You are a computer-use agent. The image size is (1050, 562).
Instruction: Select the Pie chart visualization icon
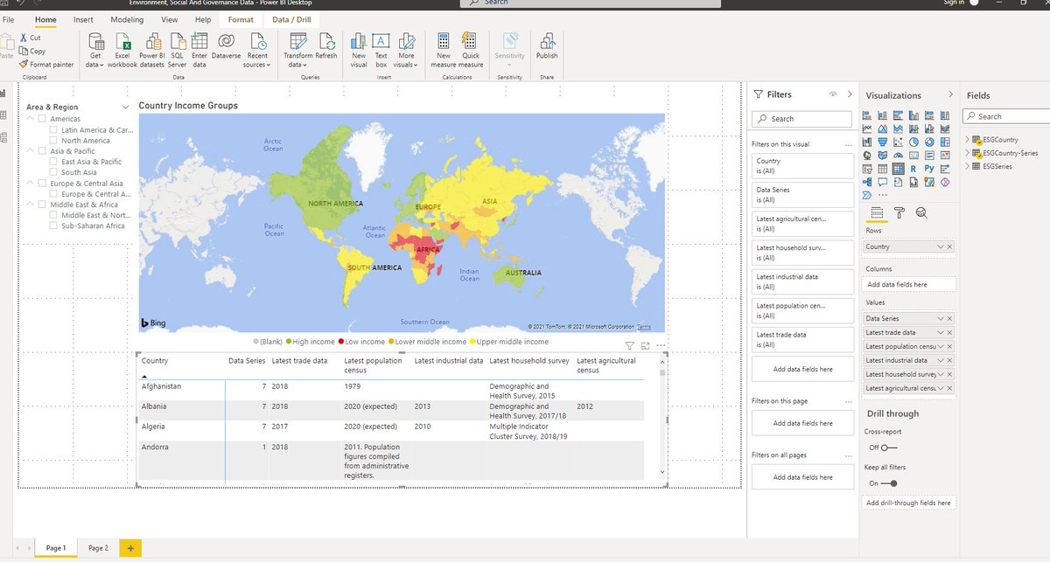pyautogui.click(x=914, y=142)
